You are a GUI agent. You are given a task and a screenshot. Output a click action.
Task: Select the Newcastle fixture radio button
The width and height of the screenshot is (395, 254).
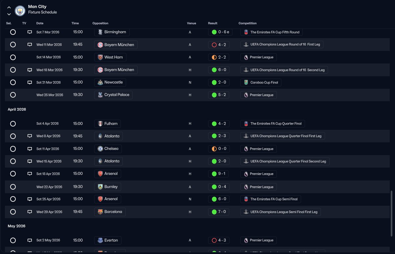(13, 82)
